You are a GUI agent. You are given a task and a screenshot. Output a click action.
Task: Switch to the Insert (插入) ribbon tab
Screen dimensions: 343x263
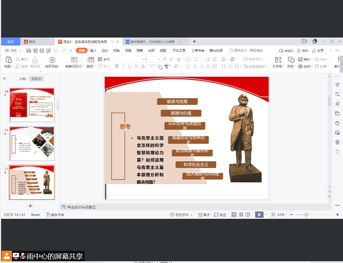[x=93, y=51]
